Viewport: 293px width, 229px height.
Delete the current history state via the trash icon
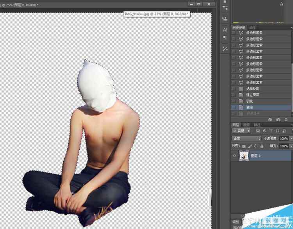286,120
